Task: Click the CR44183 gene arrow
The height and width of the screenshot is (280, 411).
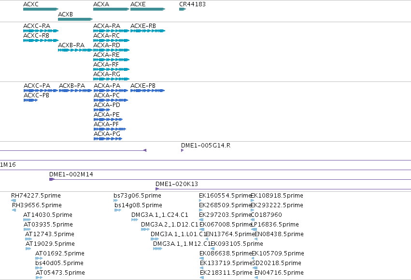Action: click(183, 9)
